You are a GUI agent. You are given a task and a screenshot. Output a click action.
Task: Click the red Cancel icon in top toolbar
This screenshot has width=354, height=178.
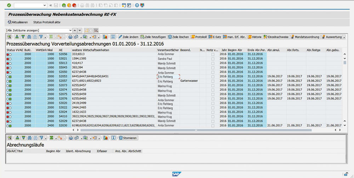point(74,5)
